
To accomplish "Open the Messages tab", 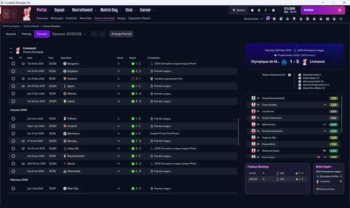I will 57,18.
